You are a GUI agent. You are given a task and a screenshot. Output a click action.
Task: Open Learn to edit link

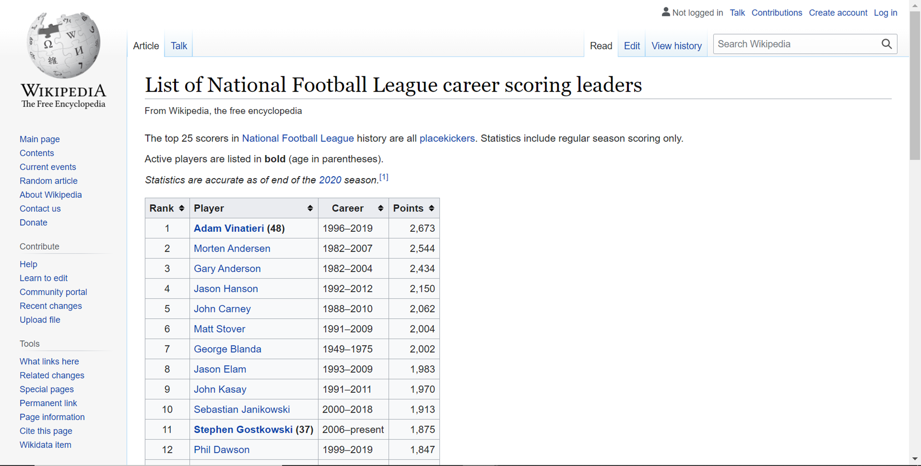pos(44,278)
